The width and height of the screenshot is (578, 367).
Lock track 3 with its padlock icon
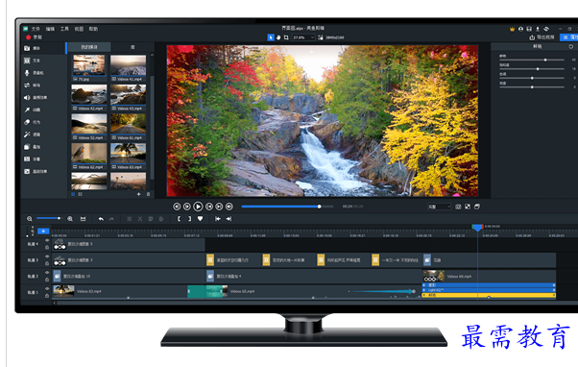(x=47, y=263)
